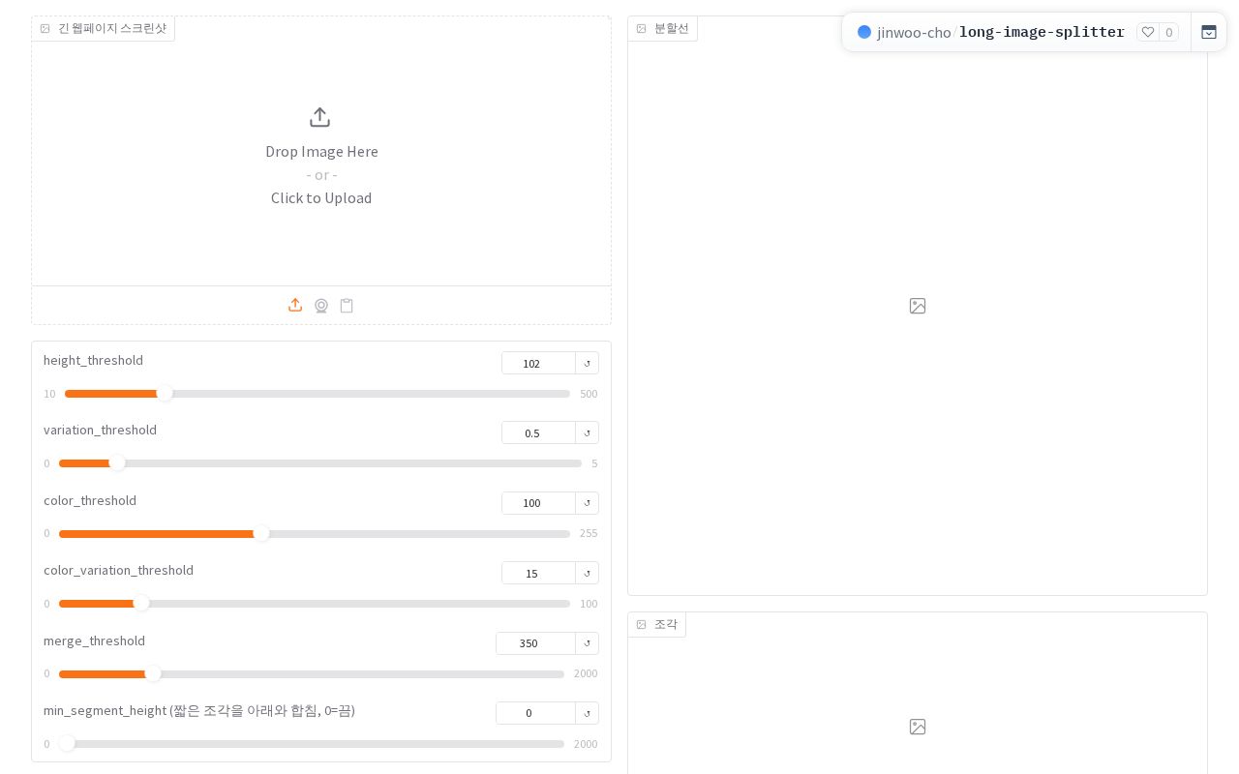Adjust the height_threshold slider
Viewport: 1239px width, 774px height.
tap(317, 394)
